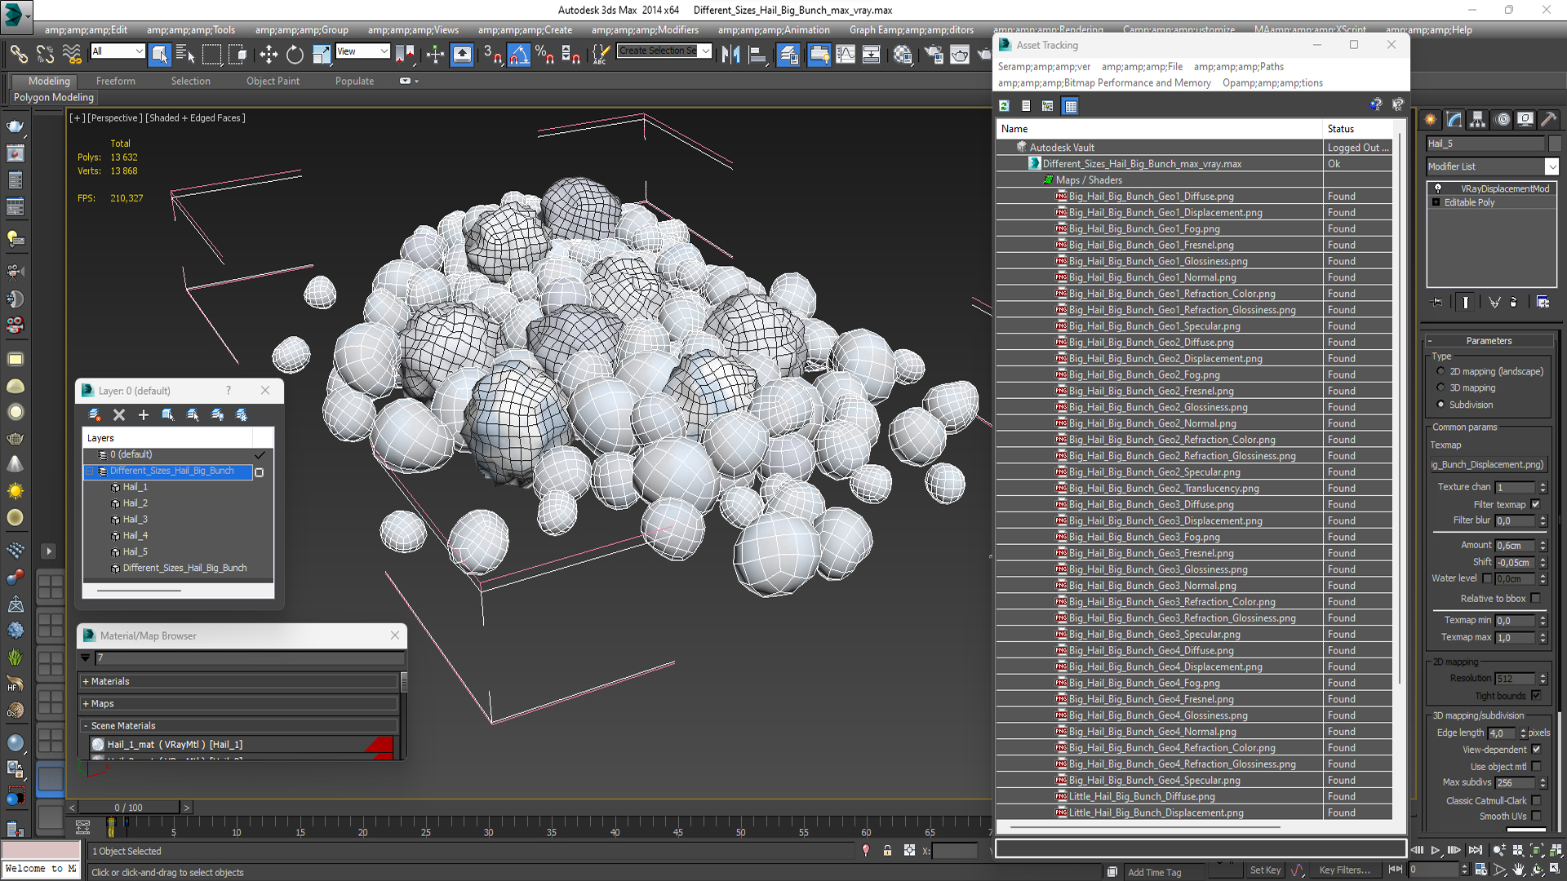Expand the Editable Poly modifier
Image resolution: width=1567 pixels, height=881 pixels.
tap(1436, 202)
